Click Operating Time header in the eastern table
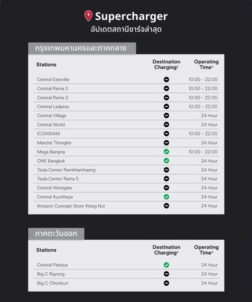This screenshot has height=302, width=252. [206, 250]
